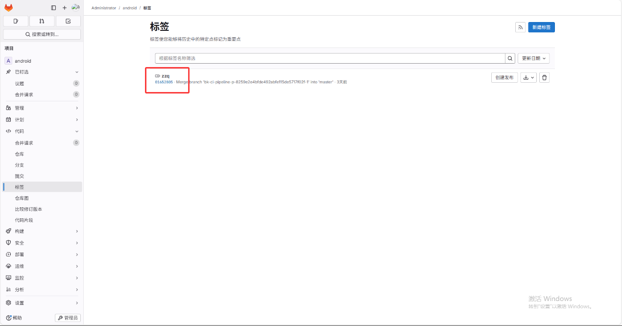Toggle the sidebar collapse icon

tap(53, 8)
